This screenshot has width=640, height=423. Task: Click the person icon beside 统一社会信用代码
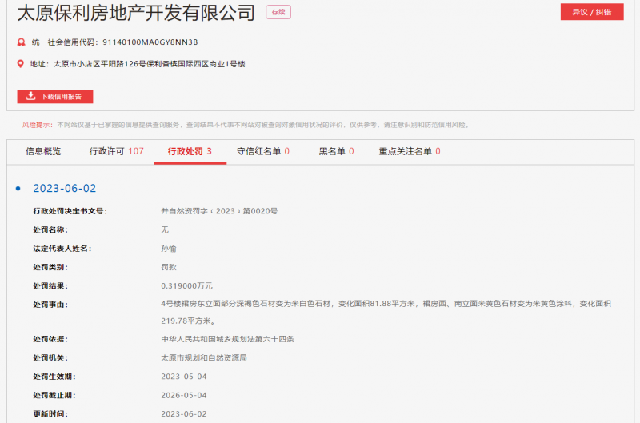(22, 42)
